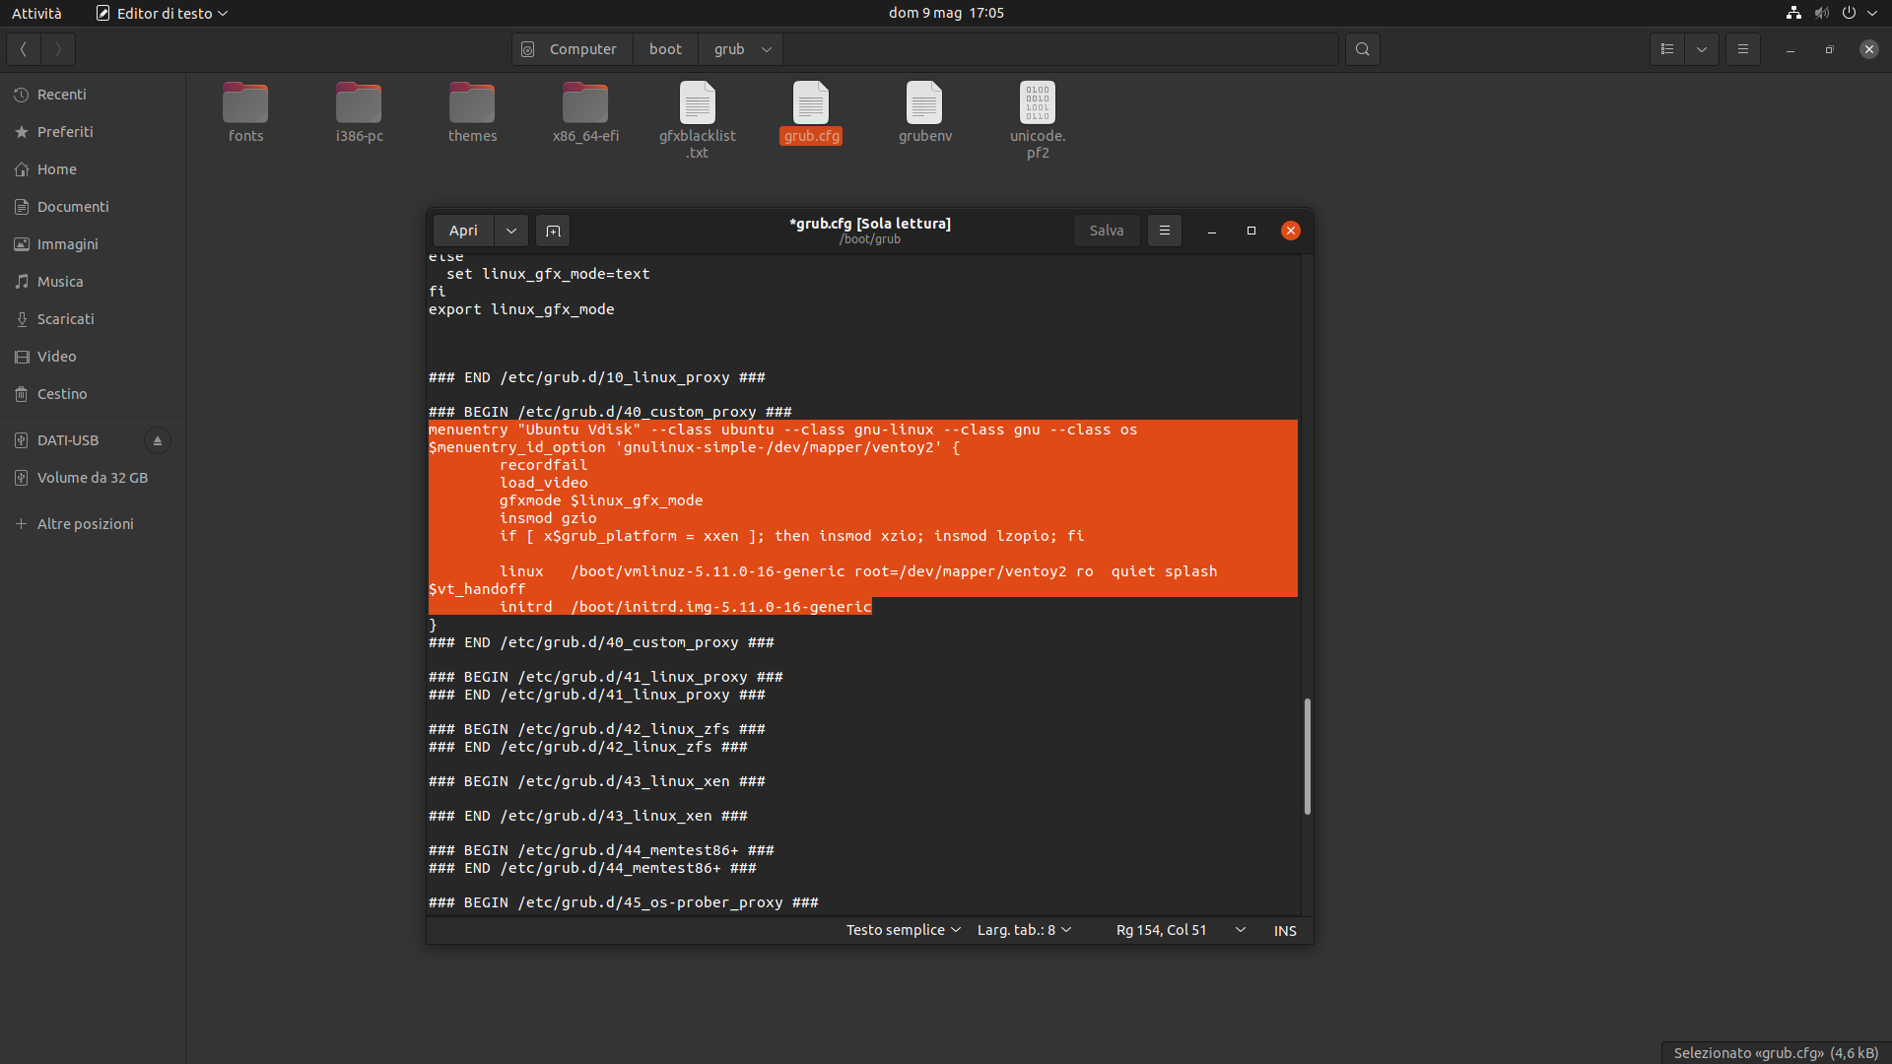Open the i386-pc folder
Screen dimensions: 1892x1064
pyautogui.click(x=359, y=112)
